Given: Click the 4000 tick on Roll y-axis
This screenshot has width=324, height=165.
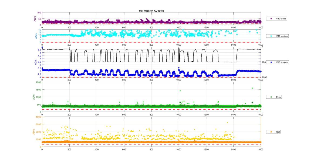Looking at the screenshot, I should (38, 117).
